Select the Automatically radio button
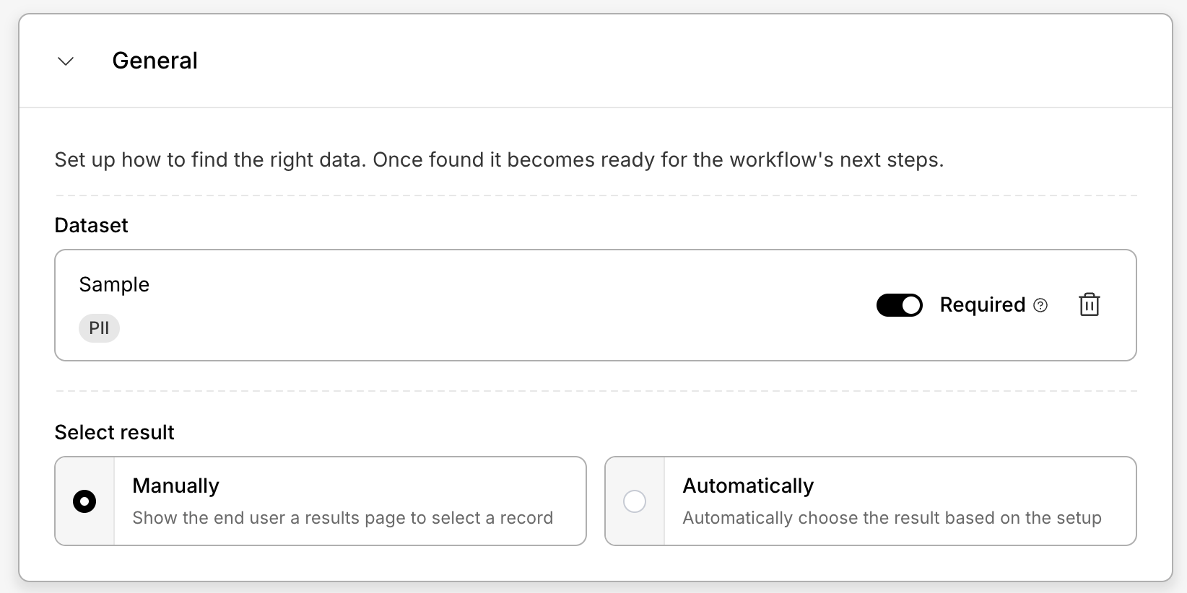Image resolution: width=1187 pixels, height=593 pixels. (635, 501)
